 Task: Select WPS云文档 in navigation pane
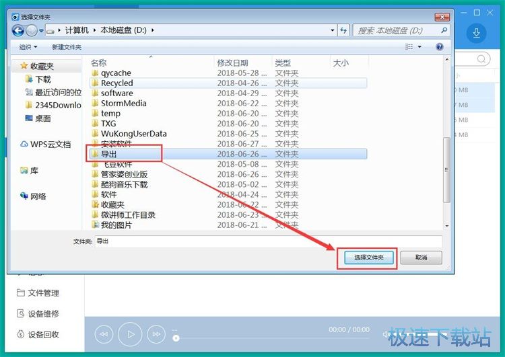[x=45, y=145]
